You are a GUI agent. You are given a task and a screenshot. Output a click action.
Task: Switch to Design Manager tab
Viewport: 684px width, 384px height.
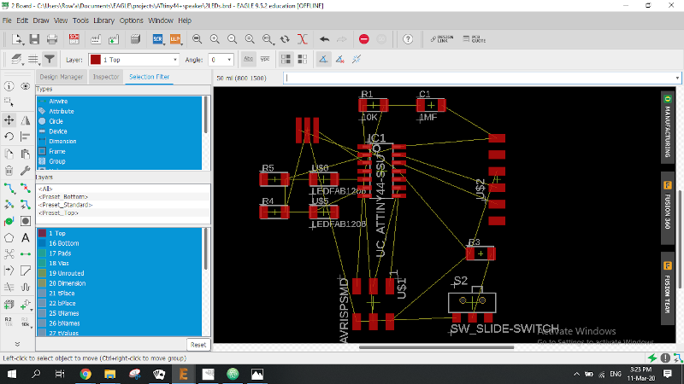(61, 77)
